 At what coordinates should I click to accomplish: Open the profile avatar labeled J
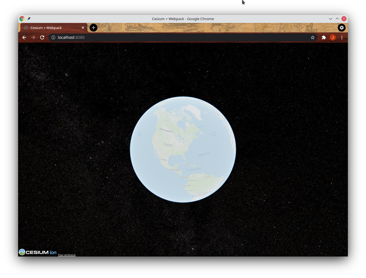[x=333, y=37]
